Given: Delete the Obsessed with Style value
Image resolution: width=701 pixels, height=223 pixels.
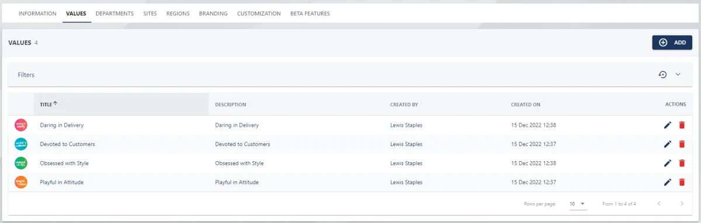Looking at the screenshot, I should [x=682, y=163].
